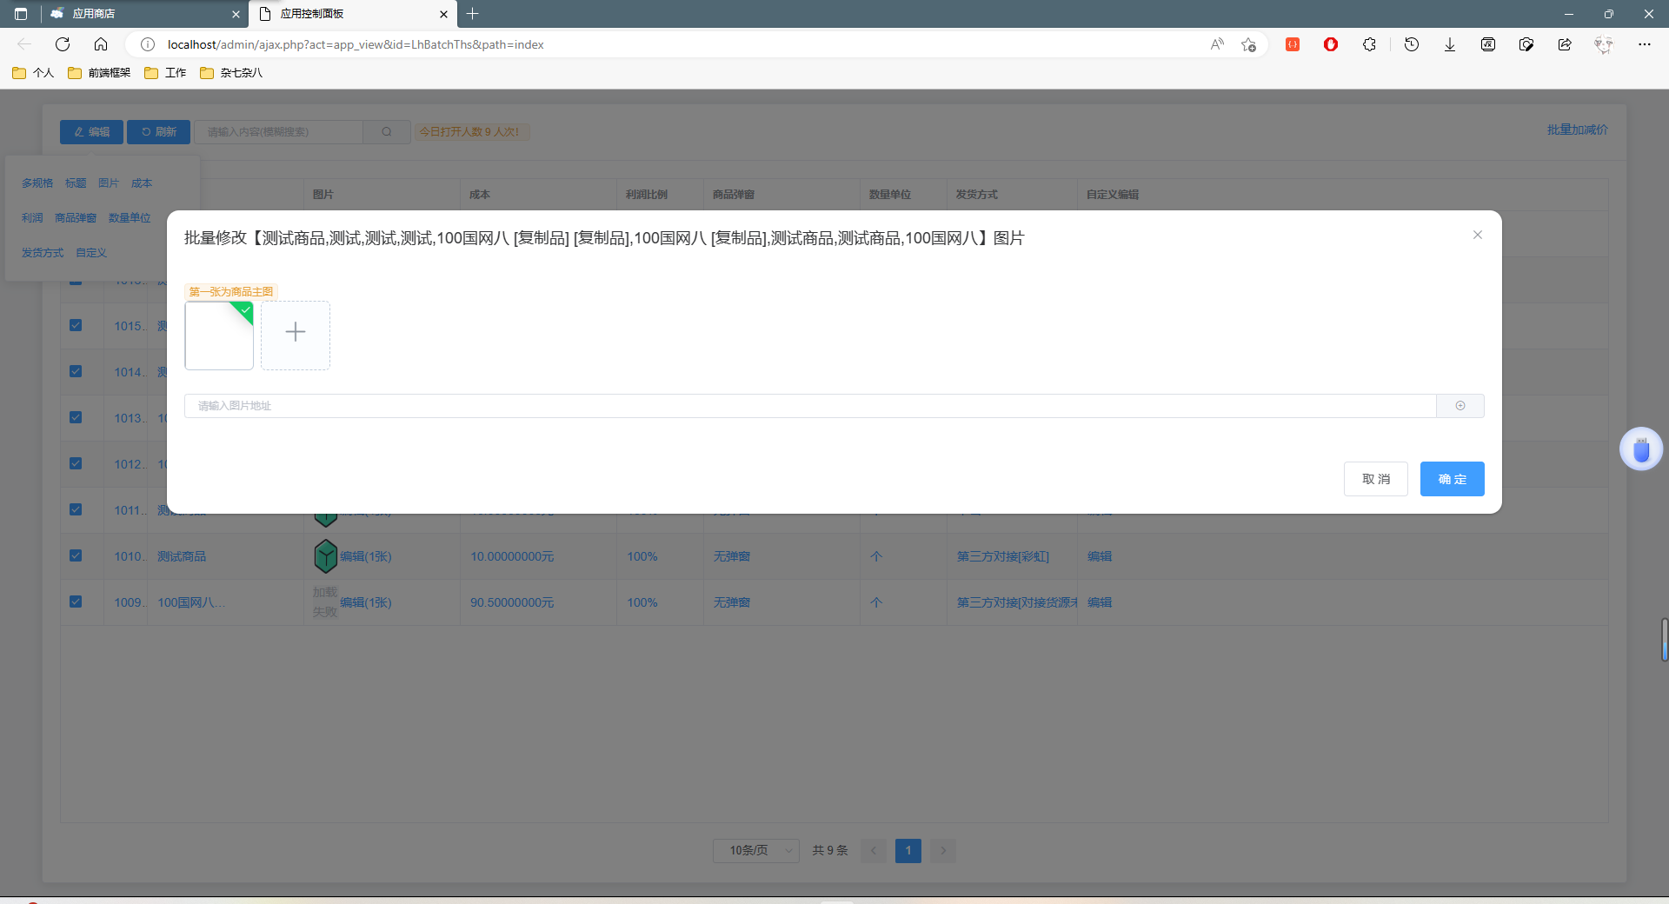
Task: Confirm with the 确定 button
Action: [x=1453, y=479]
